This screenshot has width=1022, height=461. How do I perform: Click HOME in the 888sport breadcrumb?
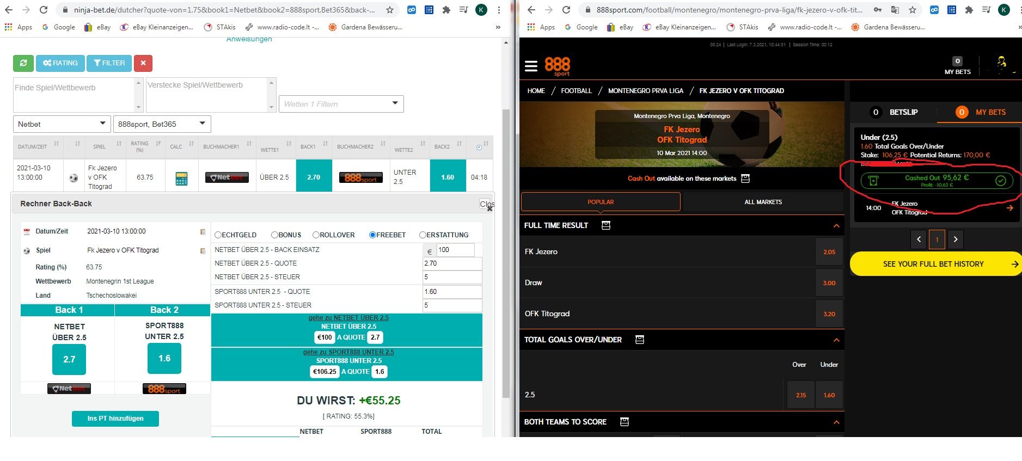pos(536,91)
